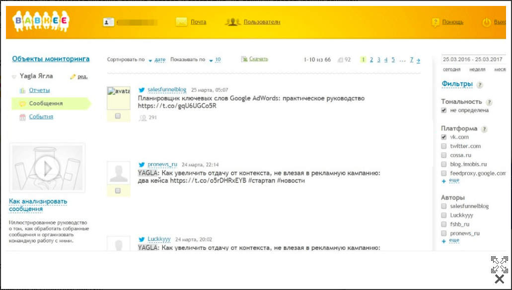Open Почта in header
Viewport: 512px width, 290px height.
point(198,22)
